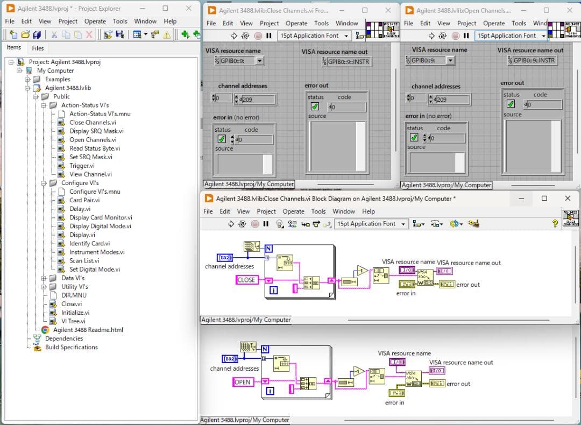Select Open Channels.vi in project tree

click(93, 140)
